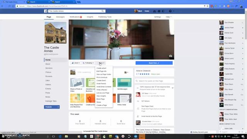Switch to the Messages tab

coord(60,17)
